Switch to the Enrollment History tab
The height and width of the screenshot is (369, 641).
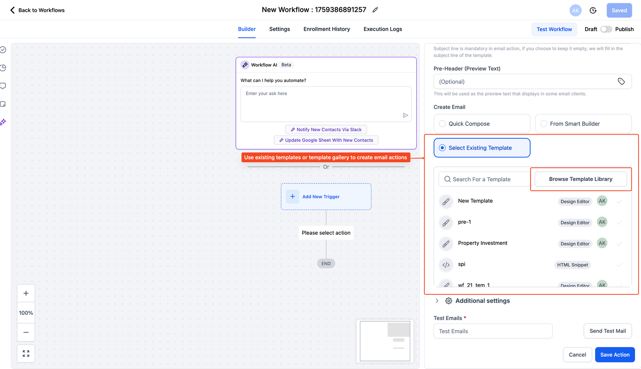tap(326, 29)
